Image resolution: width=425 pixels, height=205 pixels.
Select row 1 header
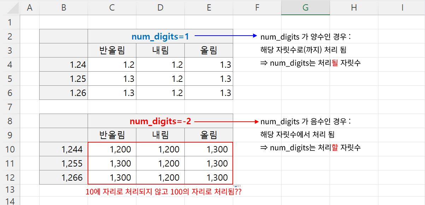(x=10, y=22)
